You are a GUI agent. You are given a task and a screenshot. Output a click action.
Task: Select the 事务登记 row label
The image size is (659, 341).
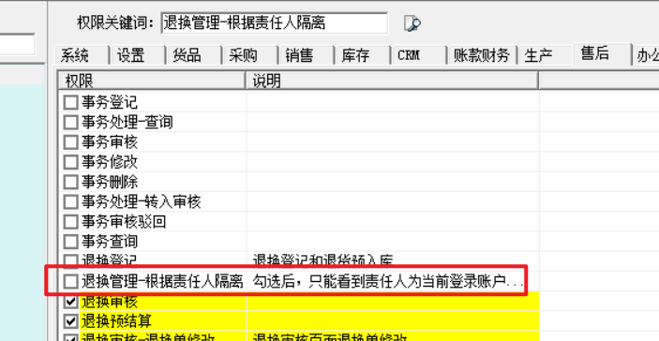coord(110,102)
